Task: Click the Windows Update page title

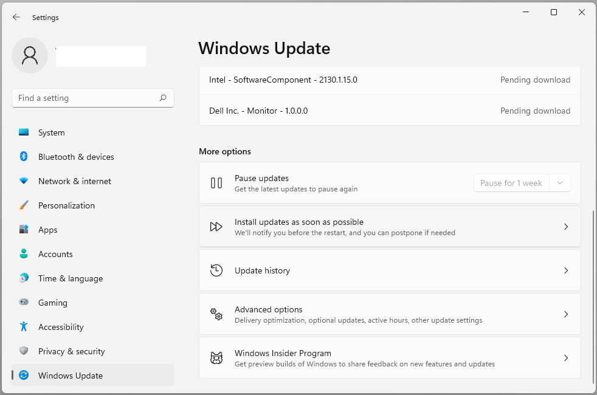Action: (x=264, y=49)
